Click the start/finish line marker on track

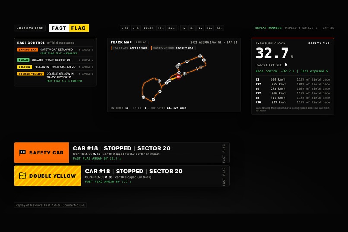click(197, 69)
